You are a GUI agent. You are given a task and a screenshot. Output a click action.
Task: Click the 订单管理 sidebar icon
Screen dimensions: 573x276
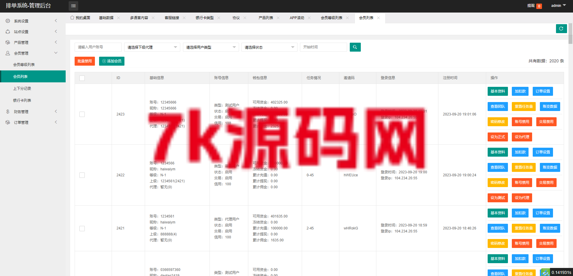(x=8, y=122)
